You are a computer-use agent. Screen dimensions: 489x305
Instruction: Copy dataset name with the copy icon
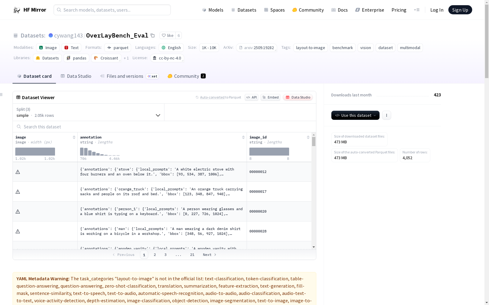coord(153,36)
